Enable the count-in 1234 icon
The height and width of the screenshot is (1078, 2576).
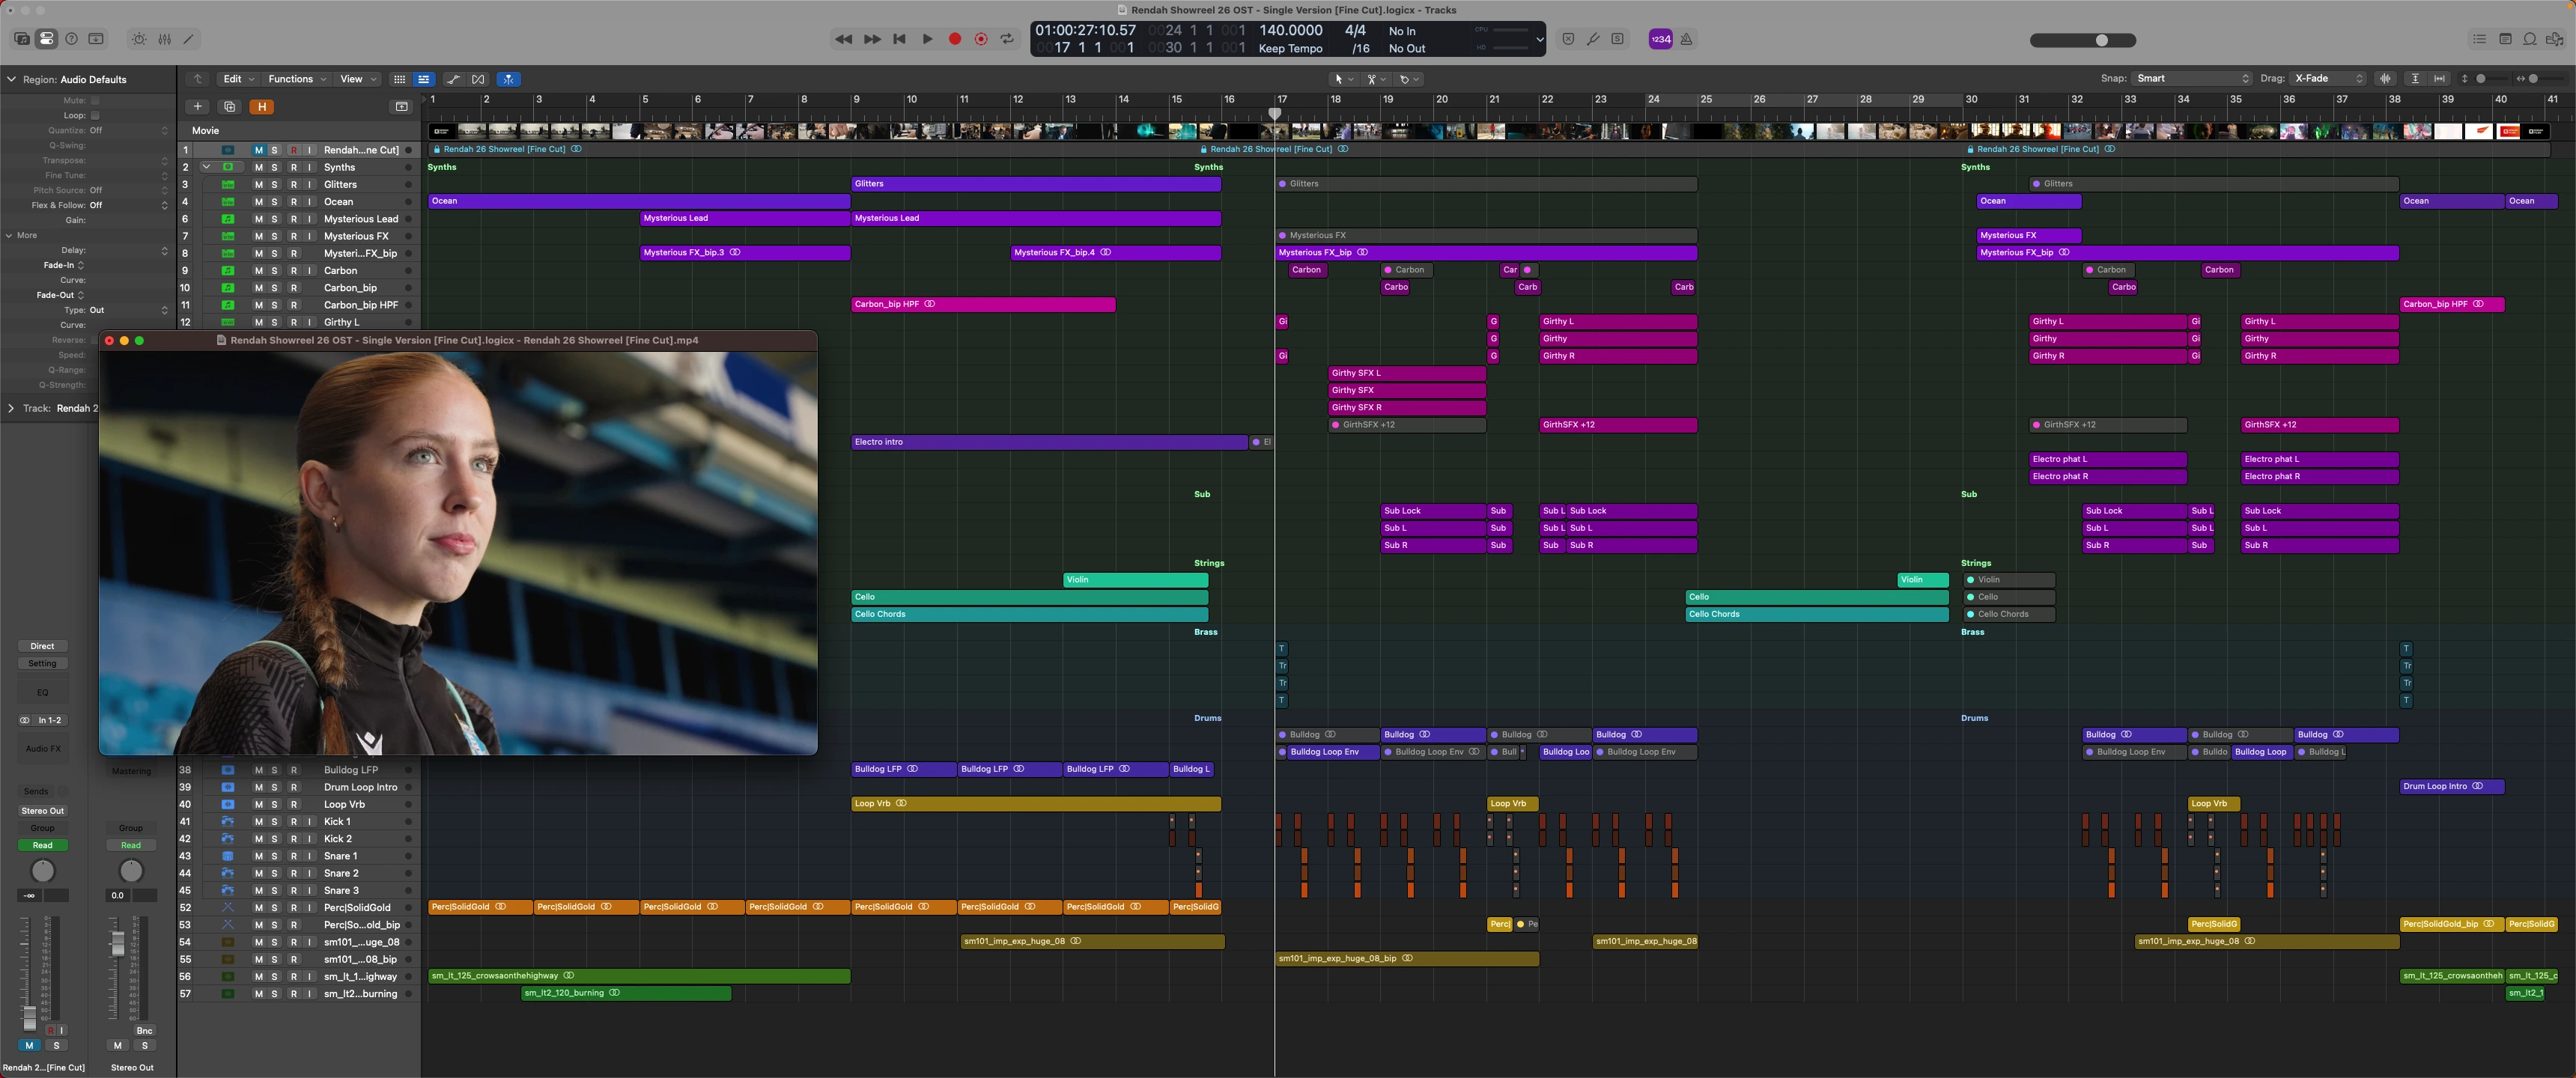click(x=1661, y=39)
